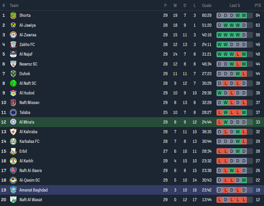Click the Duhok striped shield badge

tap(13, 74)
